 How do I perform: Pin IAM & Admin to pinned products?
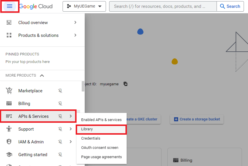click(x=60, y=142)
